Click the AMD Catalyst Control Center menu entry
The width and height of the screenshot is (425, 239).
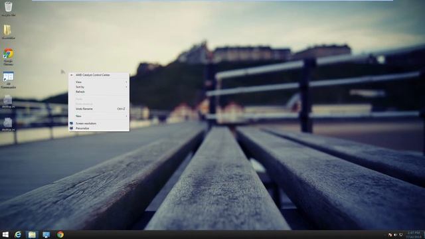coord(99,75)
